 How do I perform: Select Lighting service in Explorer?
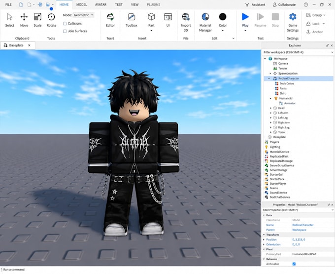tap(275, 147)
